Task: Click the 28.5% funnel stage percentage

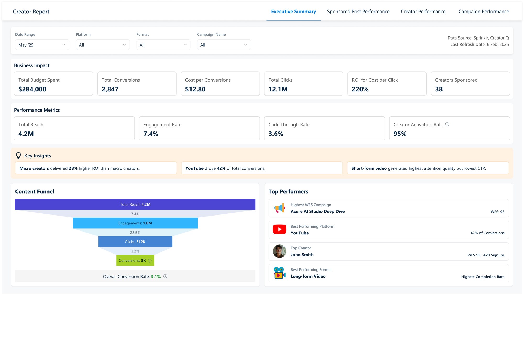Action: (x=135, y=233)
